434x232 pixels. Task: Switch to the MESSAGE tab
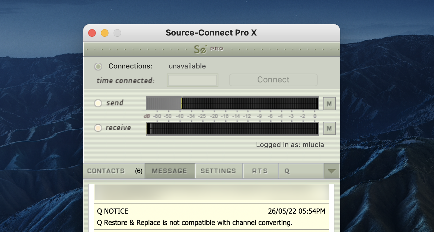coord(169,171)
